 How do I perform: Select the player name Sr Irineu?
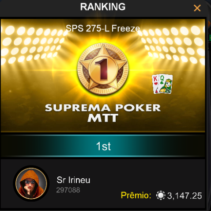point(73,180)
